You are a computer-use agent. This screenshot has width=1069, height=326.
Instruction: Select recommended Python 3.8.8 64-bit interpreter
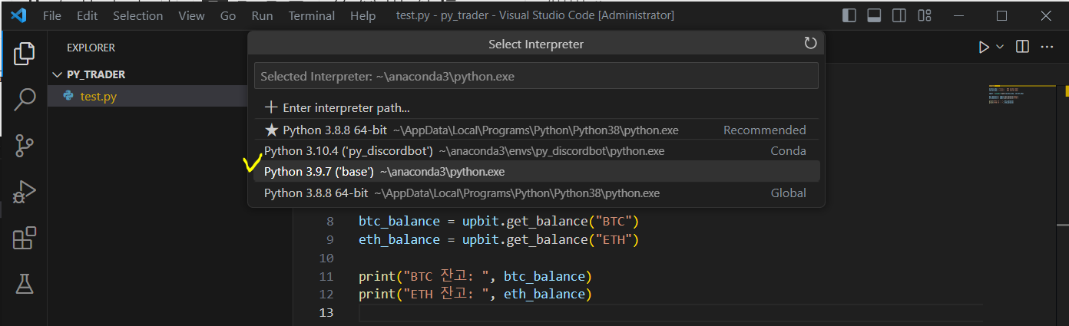coord(536,130)
